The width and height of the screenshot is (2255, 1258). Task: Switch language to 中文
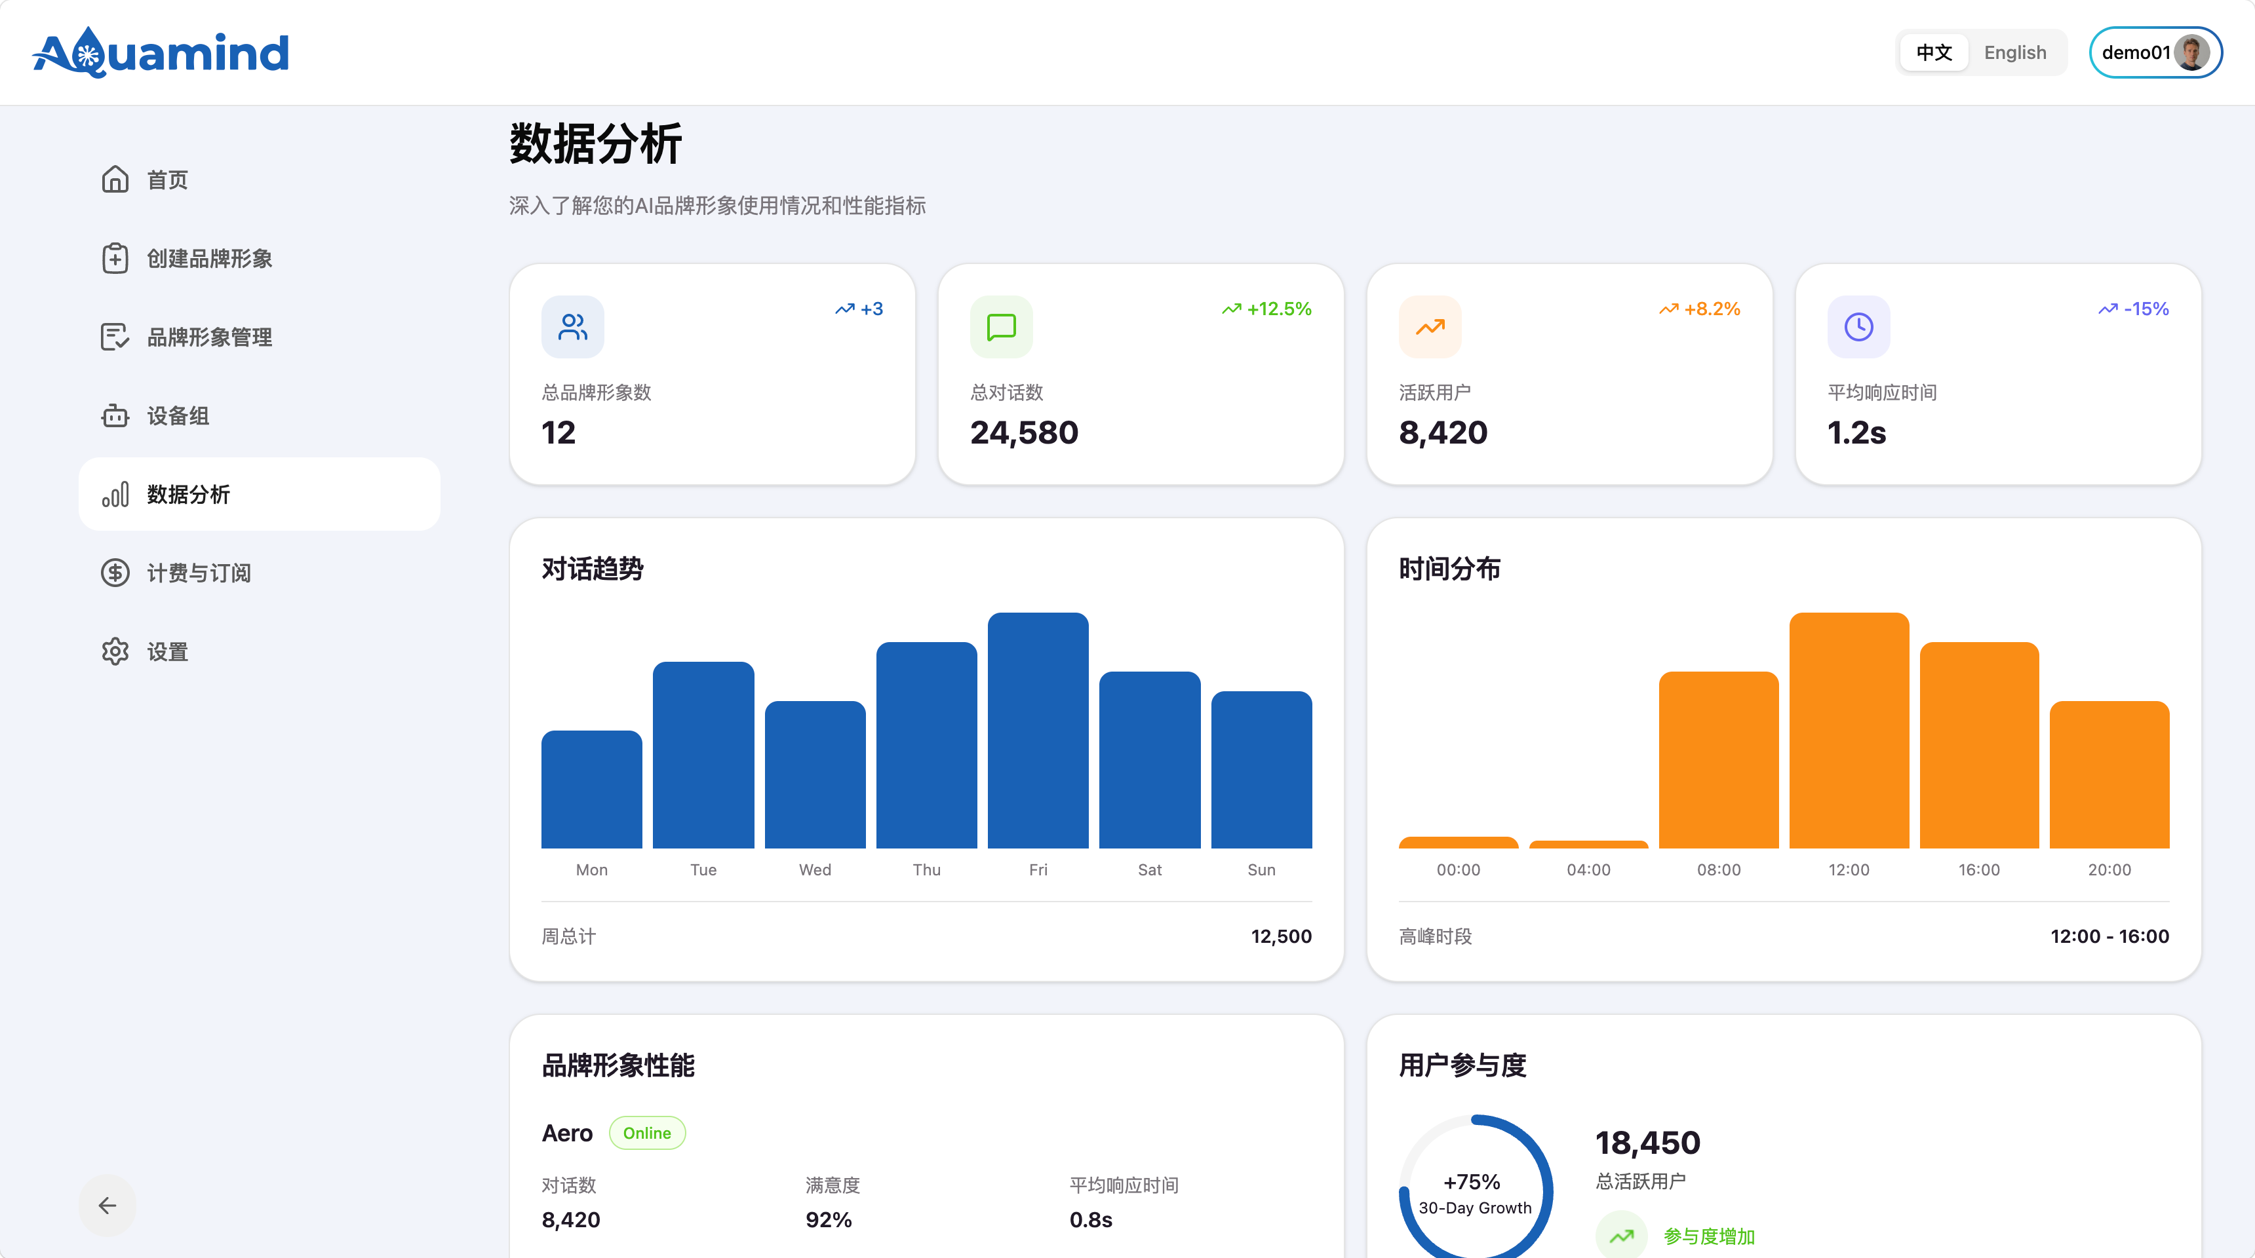pos(1934,52)
